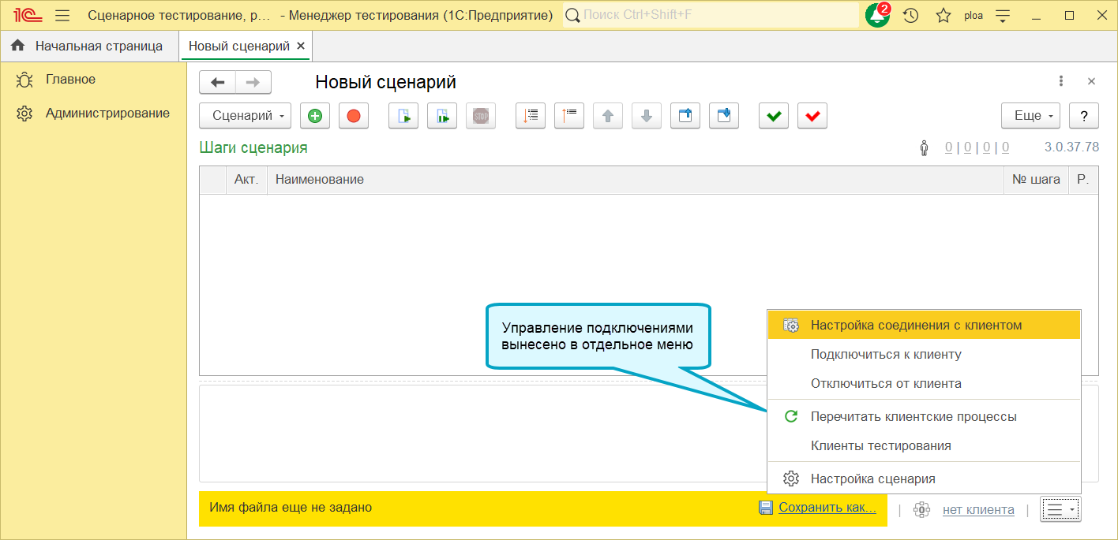Open the Еще dropdown menu
1118x540 pixels.
[1031, 116]
